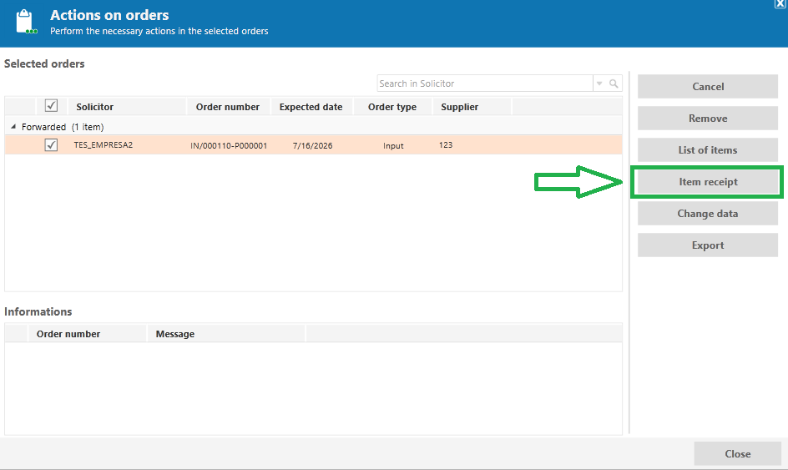Screen dimensions: 788x470
Task: Click the shopping bag orders icon
Action: tap(26, 23)
